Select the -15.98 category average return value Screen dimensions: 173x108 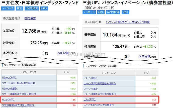[x=153, y=84]
